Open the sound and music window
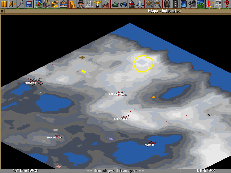The width and height of the screenshot is (231, 173). click(x=210, y=4)
